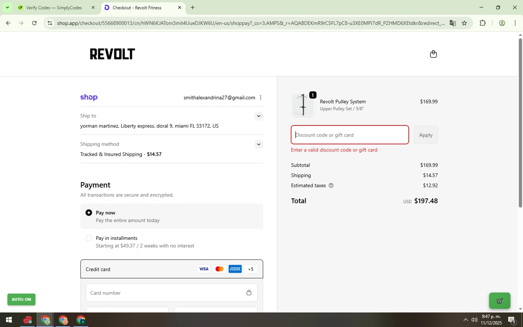Screen dimensions: 523x327
Task: Click the Mastercard icon
Action: [x=219, y=269]
